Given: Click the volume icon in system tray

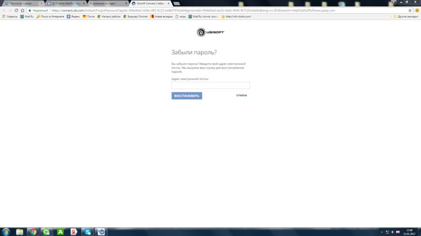Looking at the screenshot, I should (x=392, y=232).
